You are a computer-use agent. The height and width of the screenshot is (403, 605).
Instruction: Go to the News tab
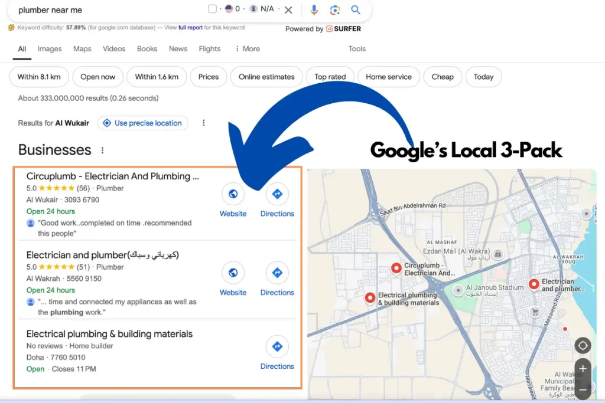pos(178,49)
